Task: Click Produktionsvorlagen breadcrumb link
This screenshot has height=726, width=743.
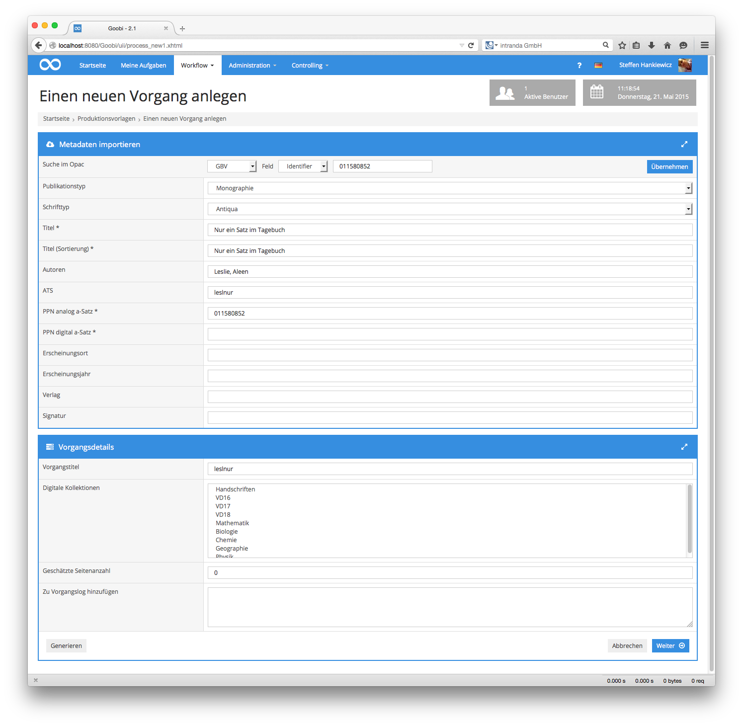Action: coord(106,119)
